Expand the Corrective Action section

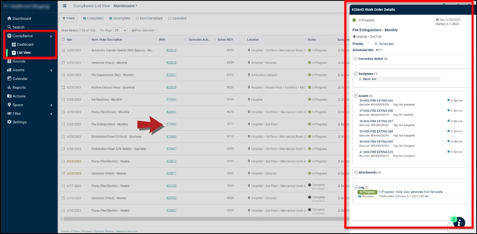click(356, 58)
